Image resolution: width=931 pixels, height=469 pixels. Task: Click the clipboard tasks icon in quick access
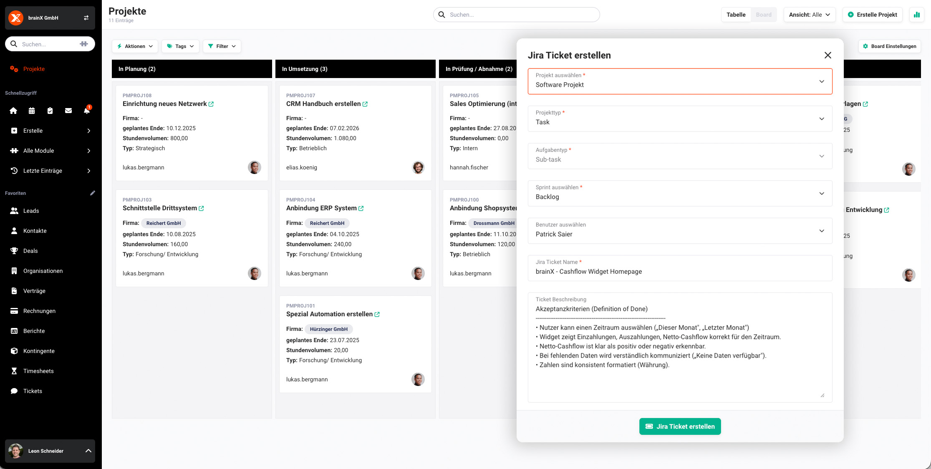click(x=50, y=111)
